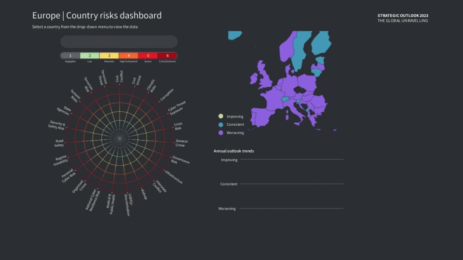Click the Road Safety radar label
463x260 pixels.
coord(59,143)
